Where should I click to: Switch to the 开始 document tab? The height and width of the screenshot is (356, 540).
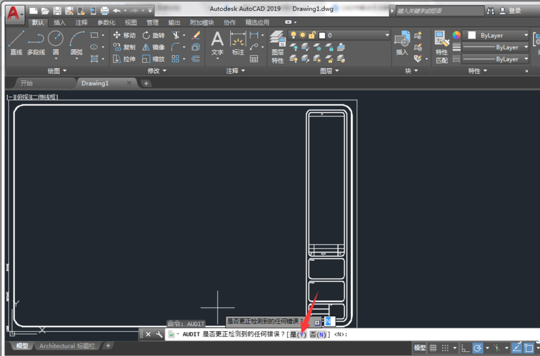click(26, 84)
